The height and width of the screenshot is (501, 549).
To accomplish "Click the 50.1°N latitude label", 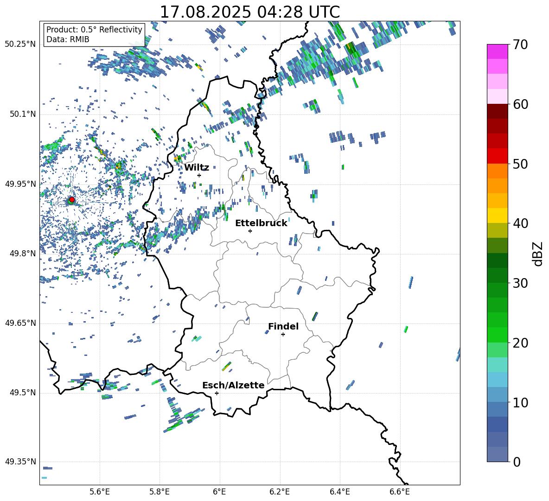I will [23, 114].
